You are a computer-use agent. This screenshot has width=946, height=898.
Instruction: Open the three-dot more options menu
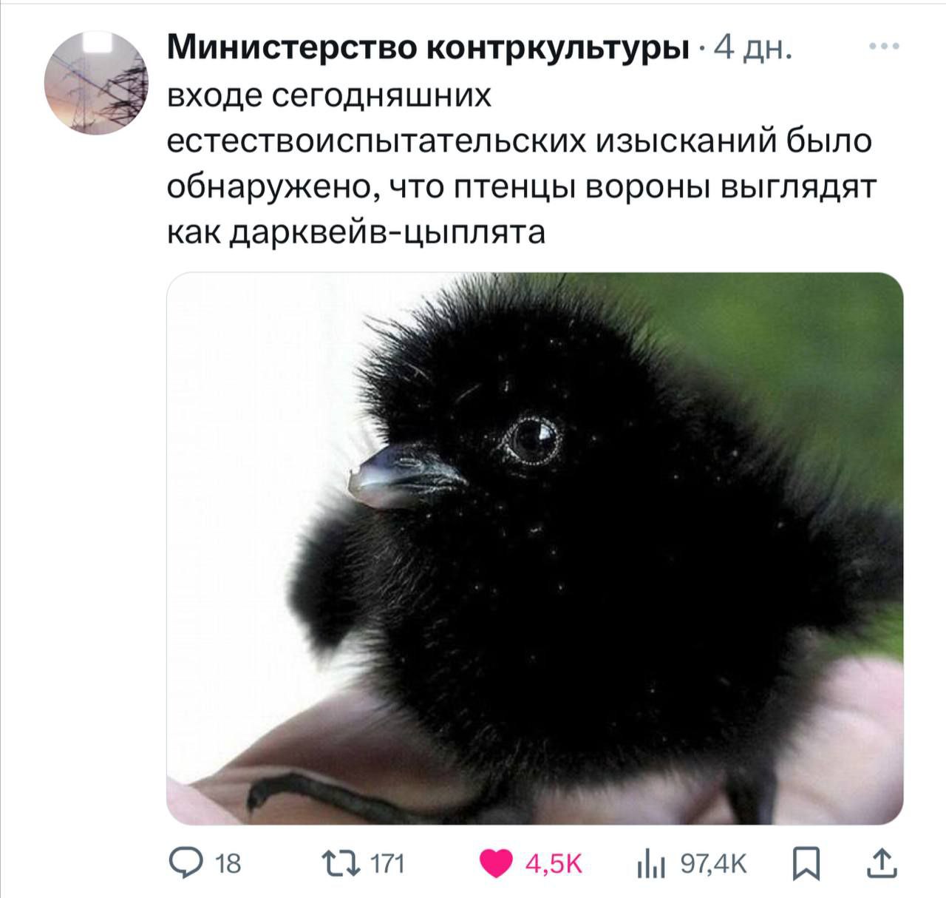point(885,47)
